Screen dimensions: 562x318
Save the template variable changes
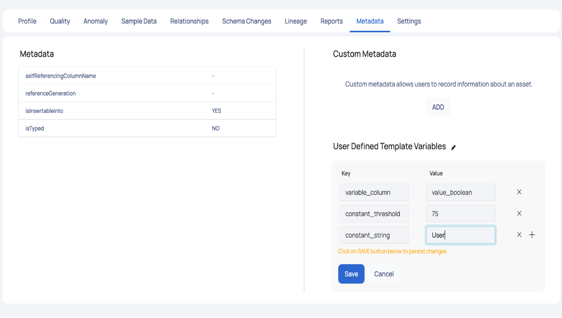click(x=351, y=274)
